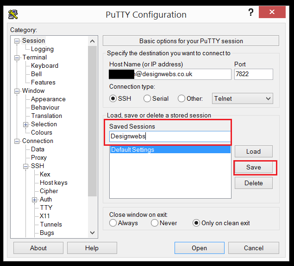
Task: Click the Port input field
Action: (x=253, y=74)
